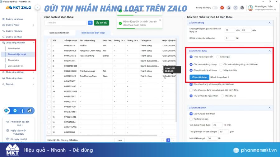Expand Chức năng nhóm menu
Screen dimensions: 280x157
(34, 78)
